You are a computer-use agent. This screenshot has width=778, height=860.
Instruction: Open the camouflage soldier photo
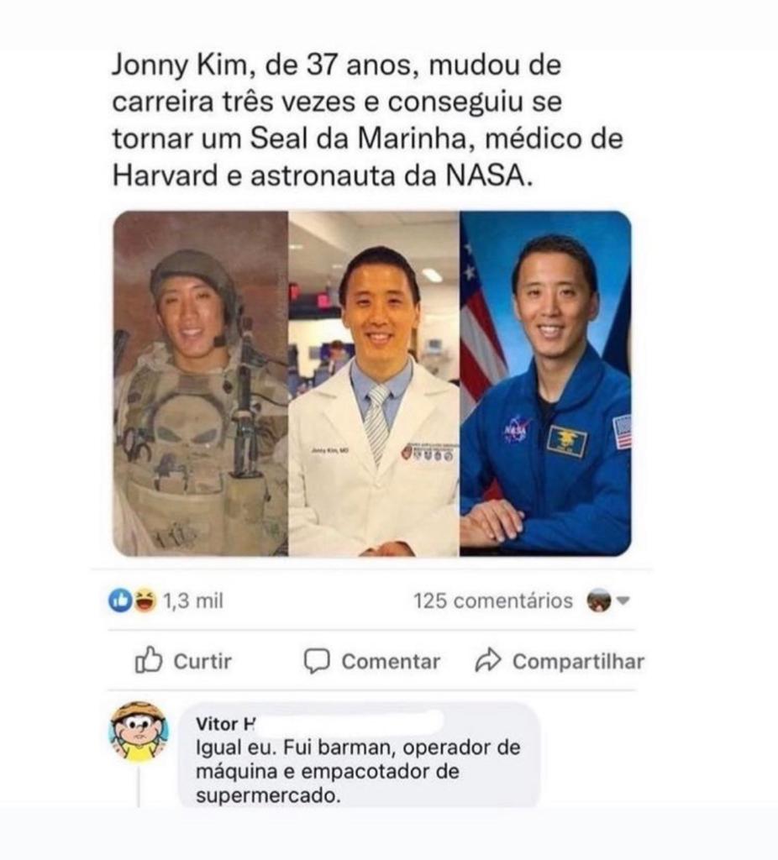pyautogui.click(x=201, y=383)
